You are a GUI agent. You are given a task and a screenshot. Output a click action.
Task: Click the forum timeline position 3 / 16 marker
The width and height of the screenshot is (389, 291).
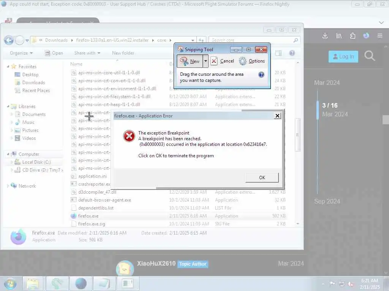[x=330, y=105]
